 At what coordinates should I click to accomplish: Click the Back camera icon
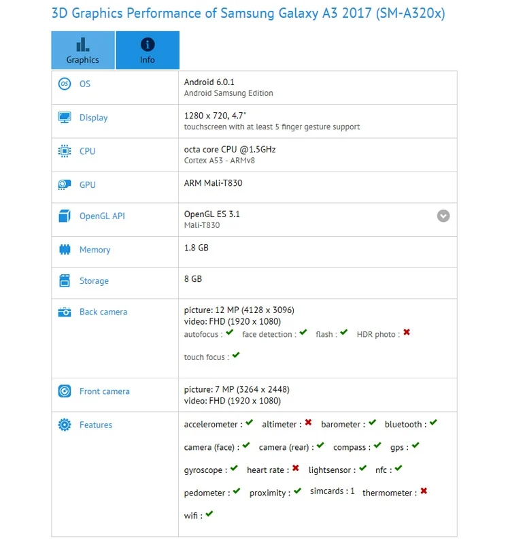tap(64, 312)
